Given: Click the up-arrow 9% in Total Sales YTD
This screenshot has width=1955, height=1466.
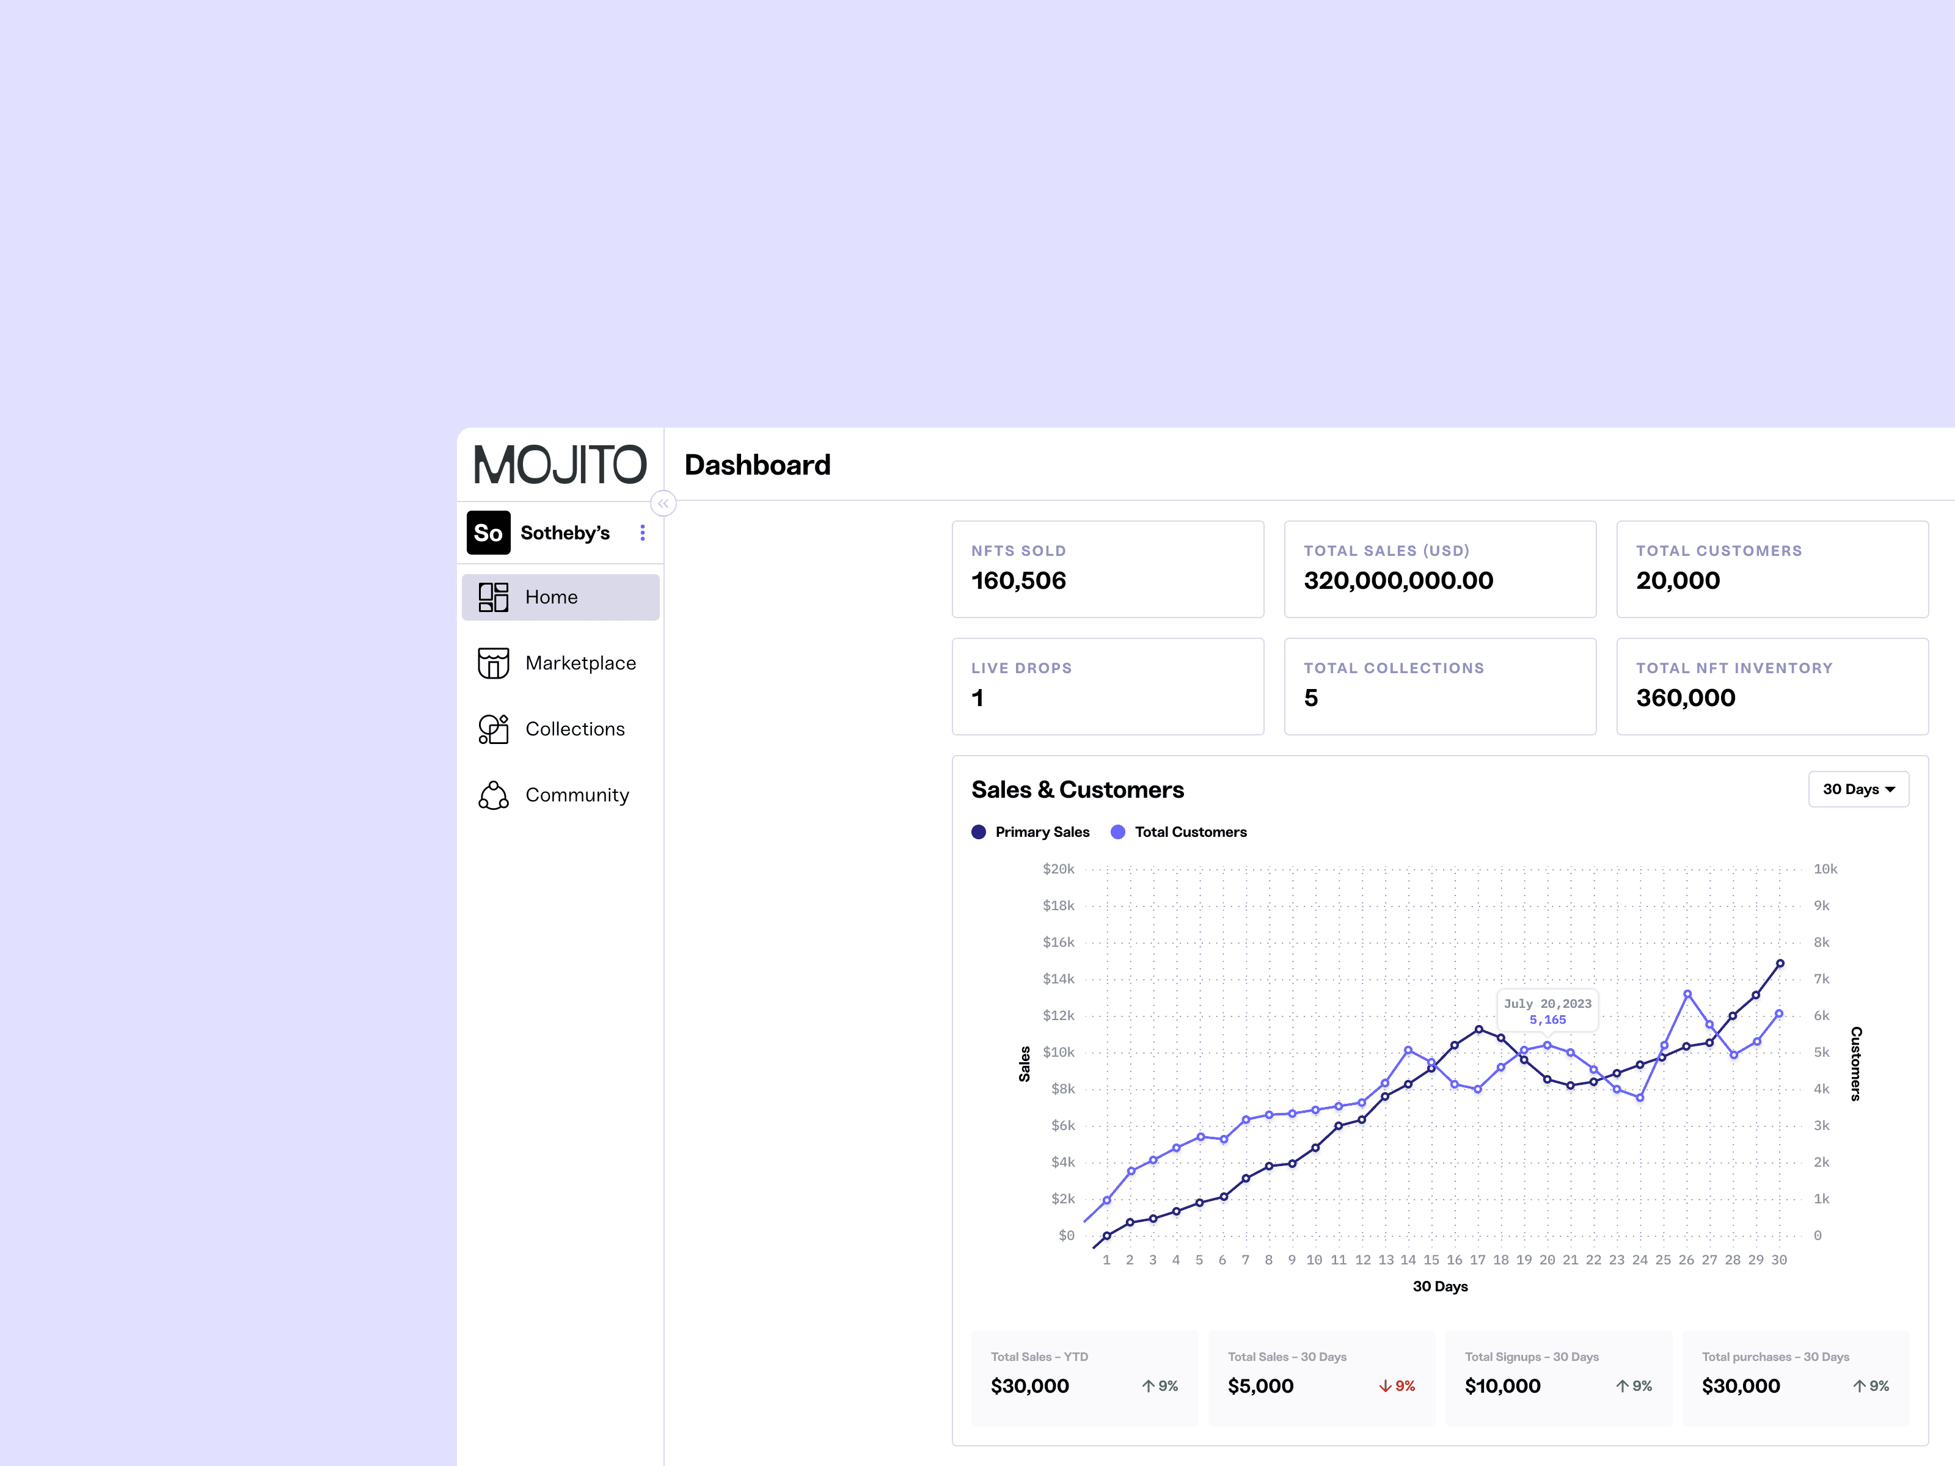Looking at the screenshot, I should [x=1160, y=1387].
